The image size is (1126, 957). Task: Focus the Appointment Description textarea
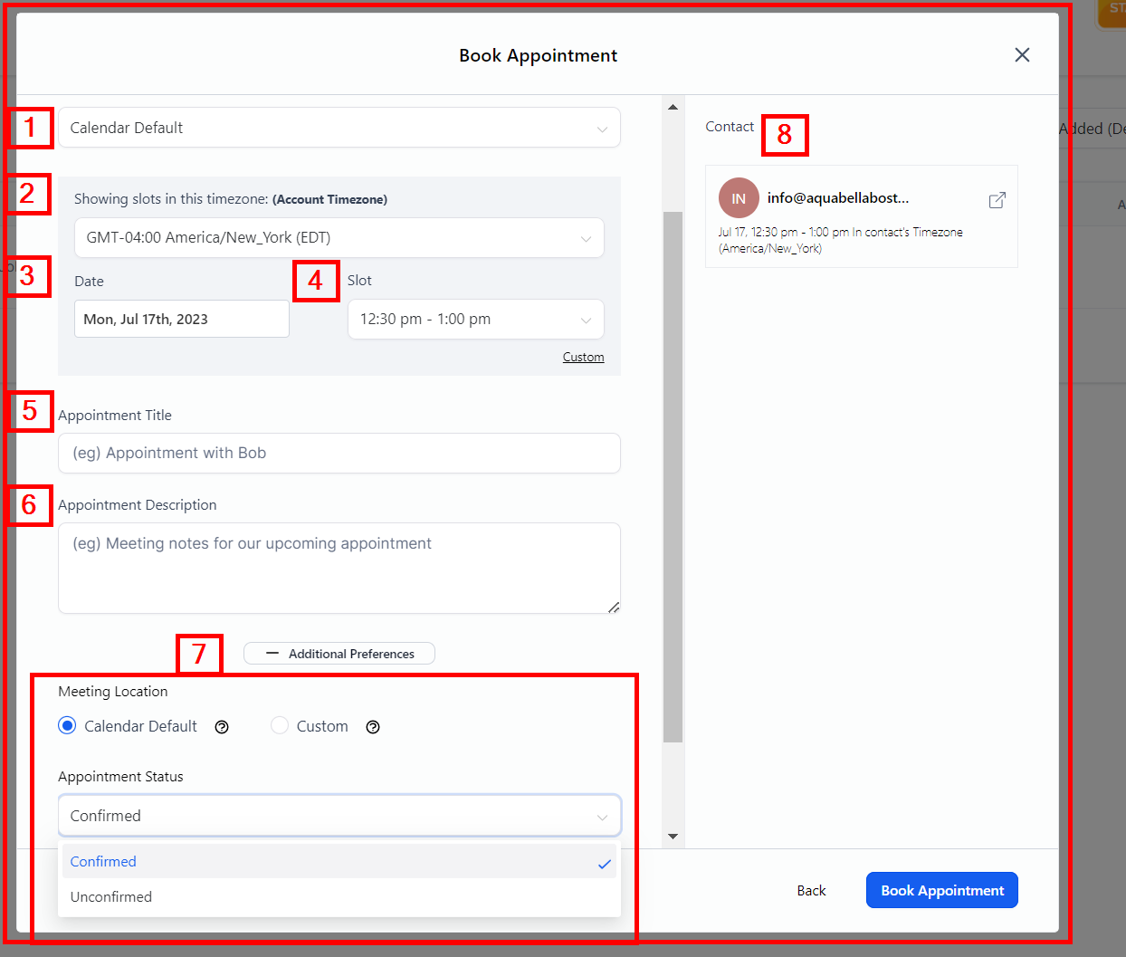click(x=339, y=568)
